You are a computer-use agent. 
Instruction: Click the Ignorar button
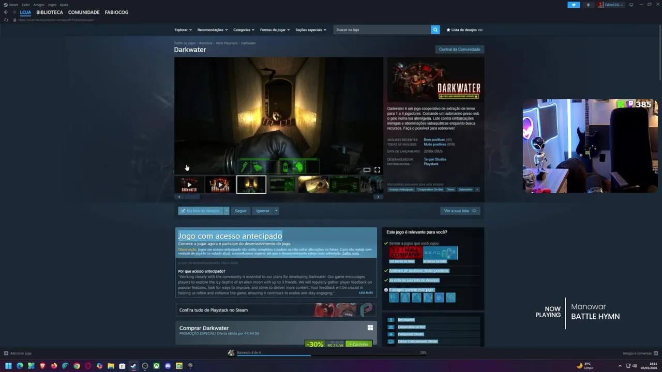(263, 211)
